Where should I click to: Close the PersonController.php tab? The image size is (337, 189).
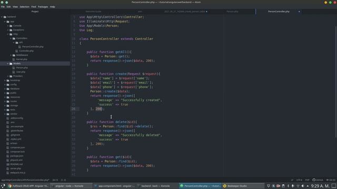[299, 12]
